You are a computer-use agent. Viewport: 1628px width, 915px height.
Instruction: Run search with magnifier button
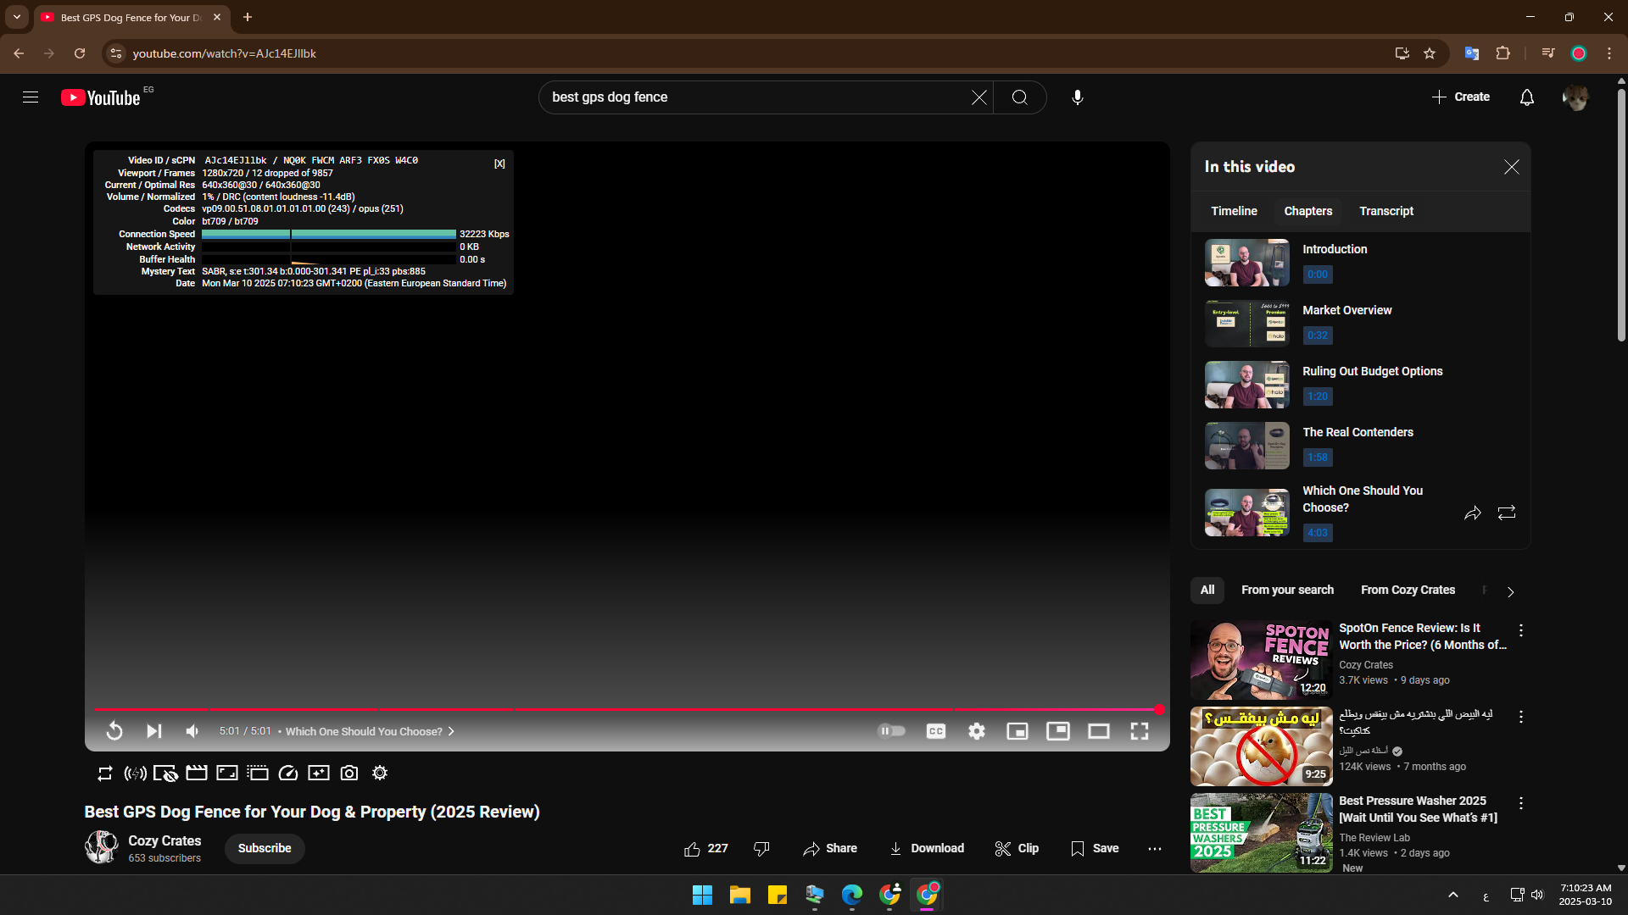1020,97
